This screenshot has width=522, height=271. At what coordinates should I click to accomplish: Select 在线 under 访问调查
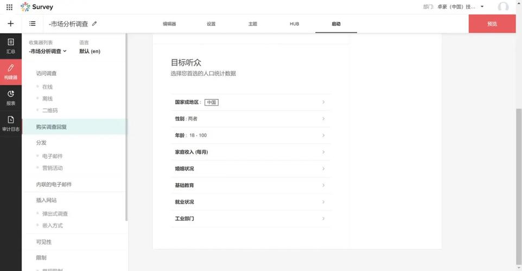(47, 87)
